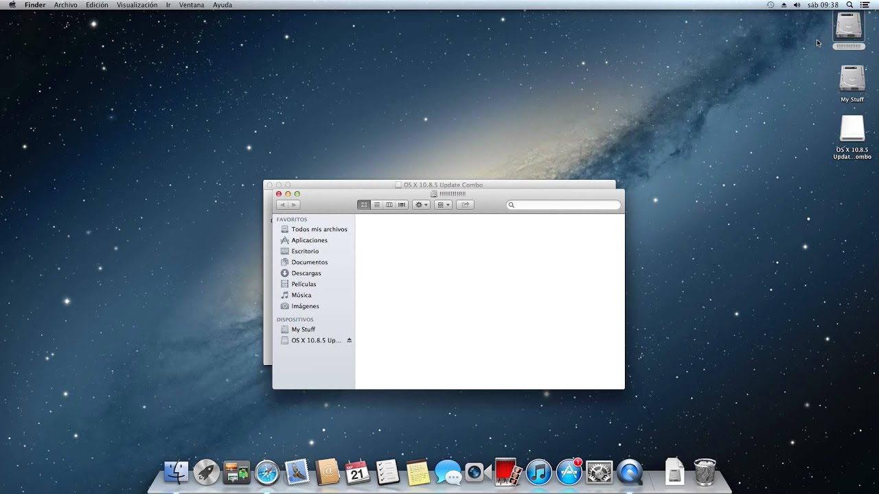Open Reminders from the Dock
The width and height of the screenshot is (879, 494).
[388, 472]
